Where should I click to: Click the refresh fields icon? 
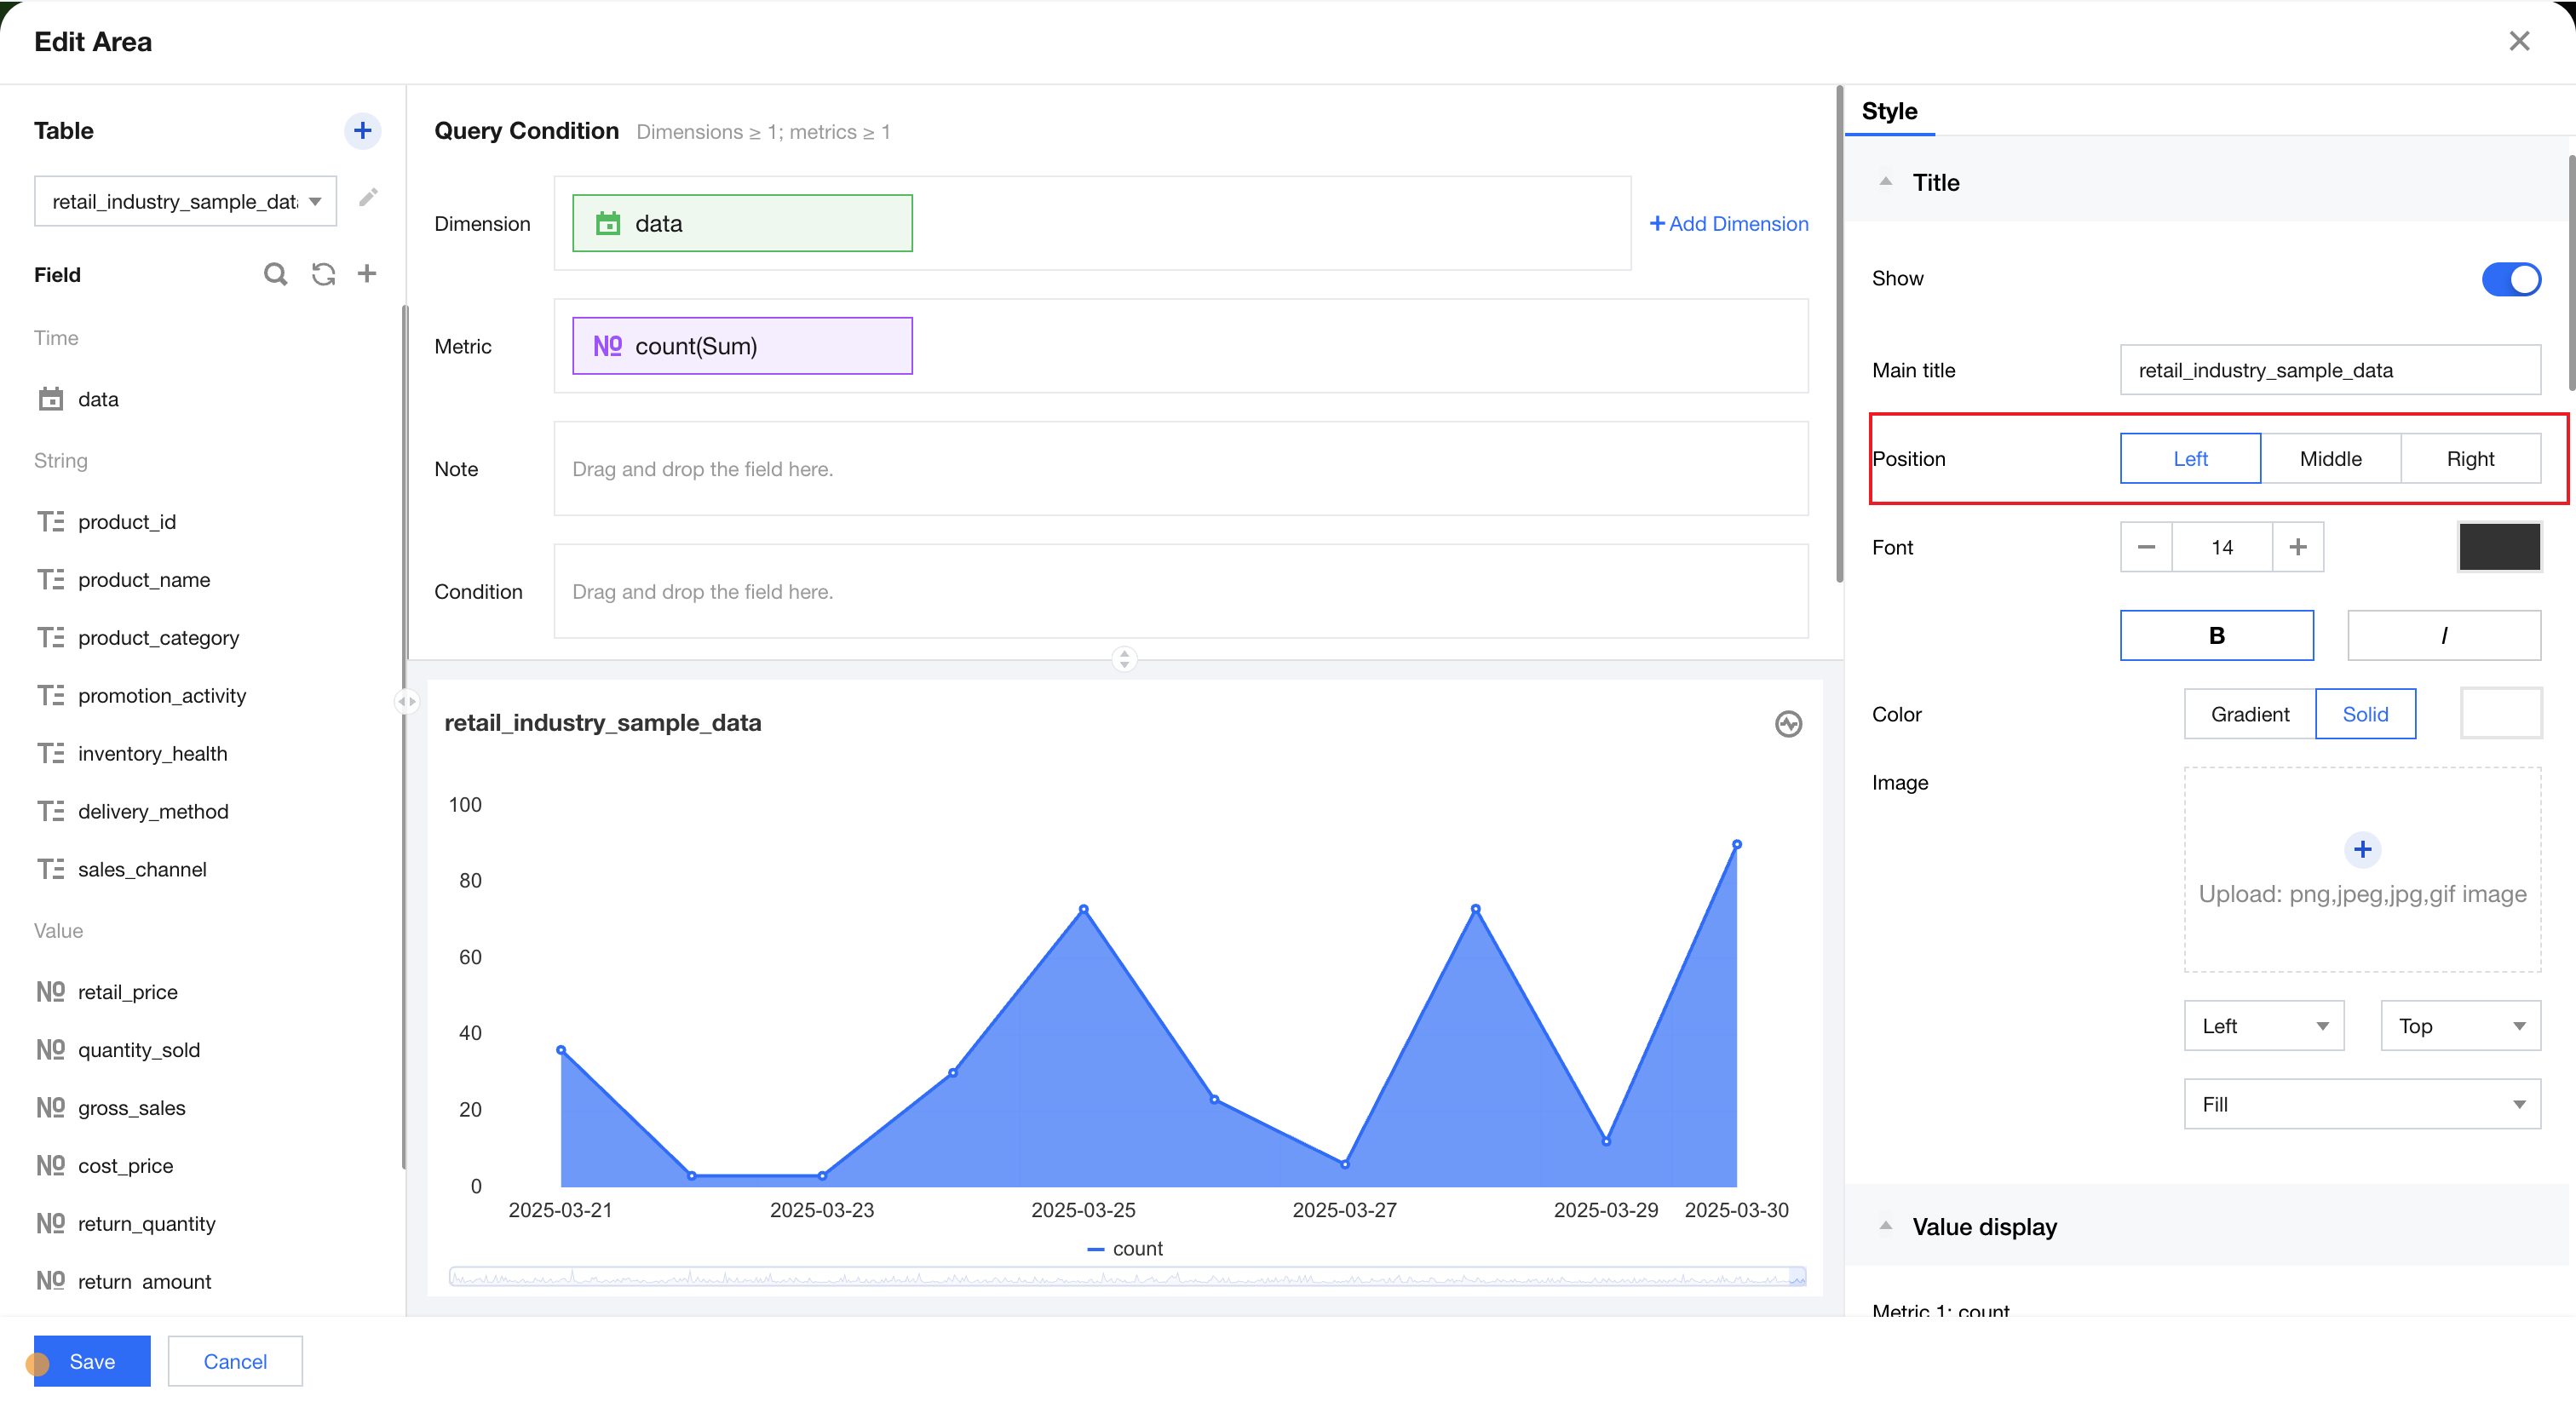(x=323, y=274)
